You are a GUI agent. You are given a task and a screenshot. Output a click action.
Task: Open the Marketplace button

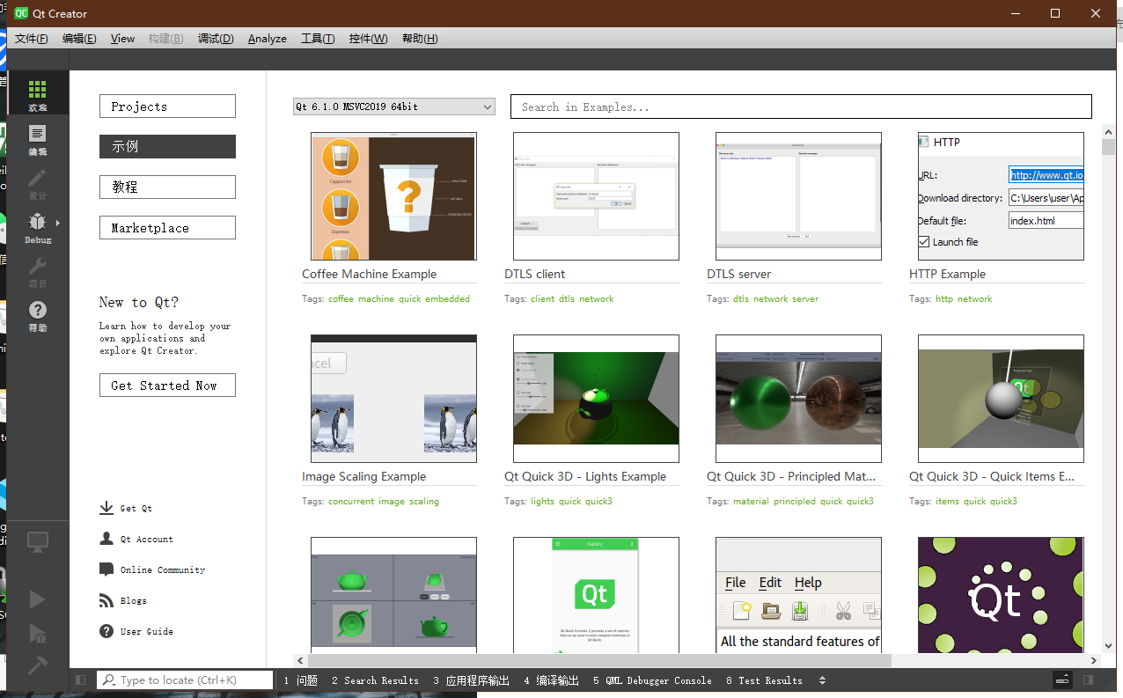tap(167, 227)
